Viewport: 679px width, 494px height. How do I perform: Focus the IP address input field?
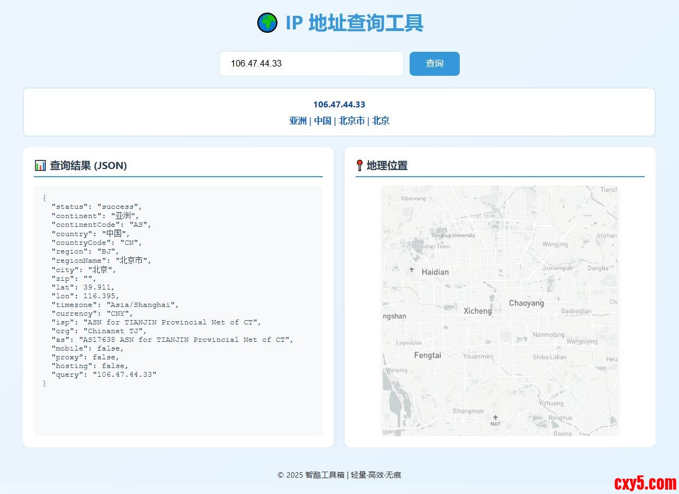tap(311, 64)
